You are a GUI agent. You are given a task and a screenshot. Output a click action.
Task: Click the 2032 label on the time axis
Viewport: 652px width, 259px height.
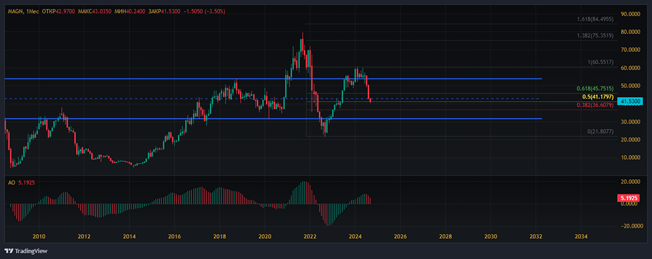(535, 236)
